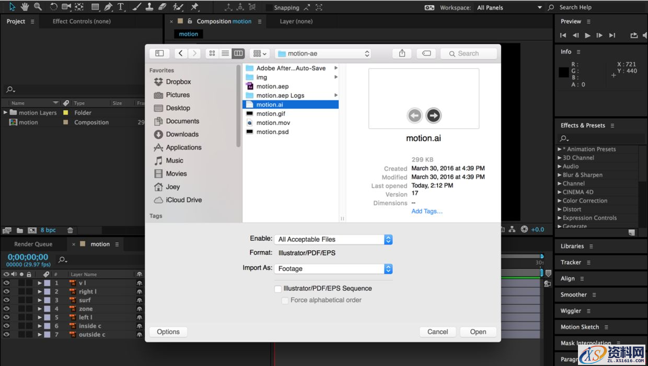Hide the surf layer with eye icon

pos(6,300)
